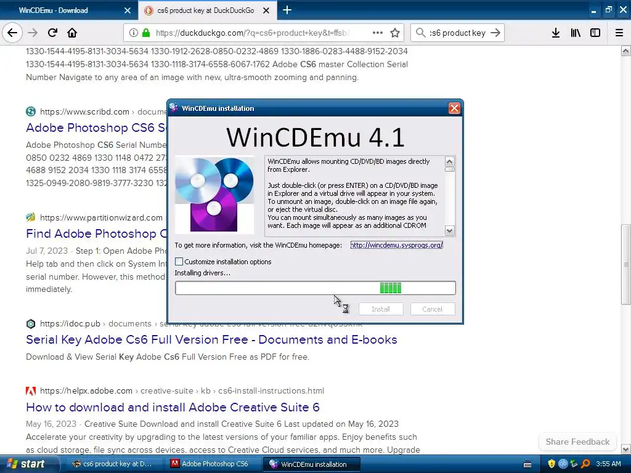
Task: Open the browser home page icon
Action: [72, 33]
